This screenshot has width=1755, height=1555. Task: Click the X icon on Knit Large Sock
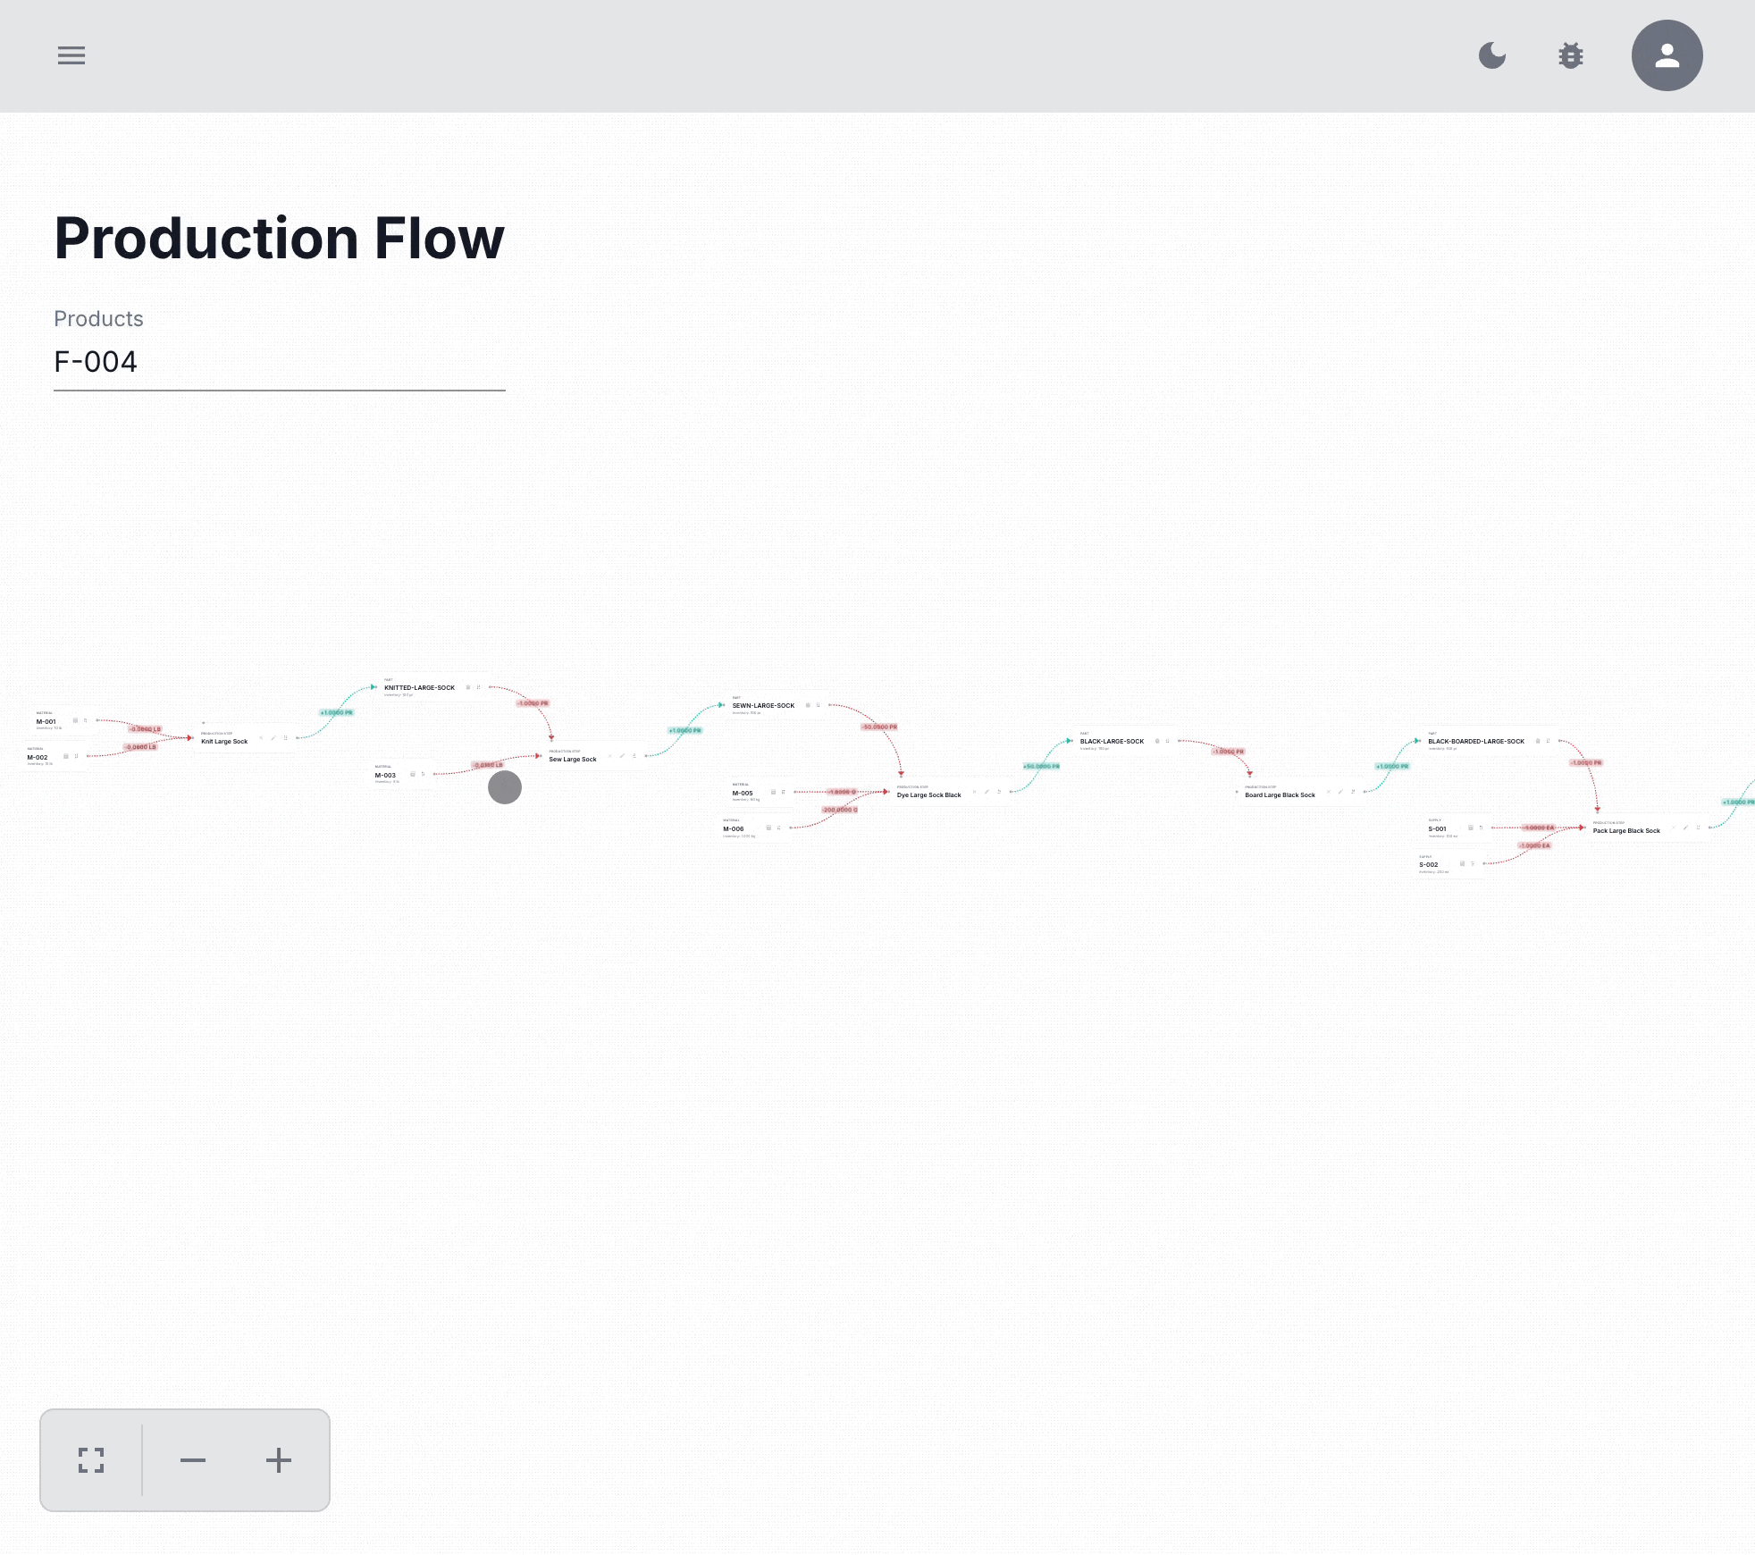261,738
